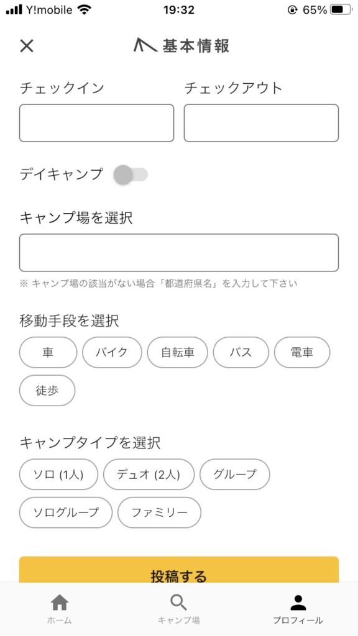358x636 pixels.
Task: Open the チェックアウト date field
Action: [x=261, y=123]
